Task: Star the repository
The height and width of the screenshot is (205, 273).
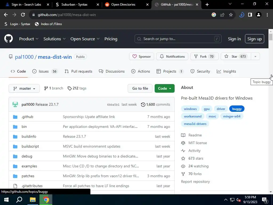Action: coord(236,57)
